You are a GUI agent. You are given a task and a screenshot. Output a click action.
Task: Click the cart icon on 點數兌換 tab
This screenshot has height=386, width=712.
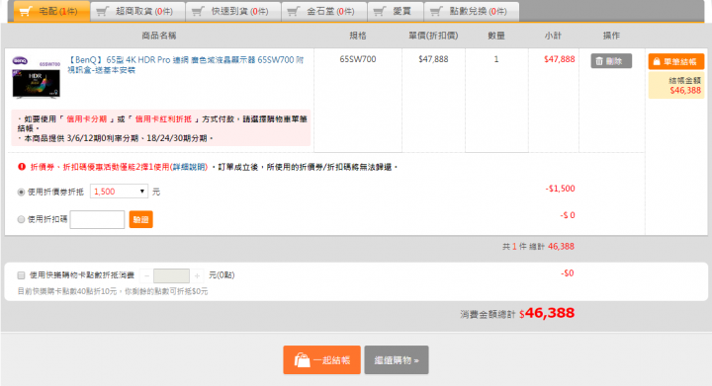click(x=436, y=11)
